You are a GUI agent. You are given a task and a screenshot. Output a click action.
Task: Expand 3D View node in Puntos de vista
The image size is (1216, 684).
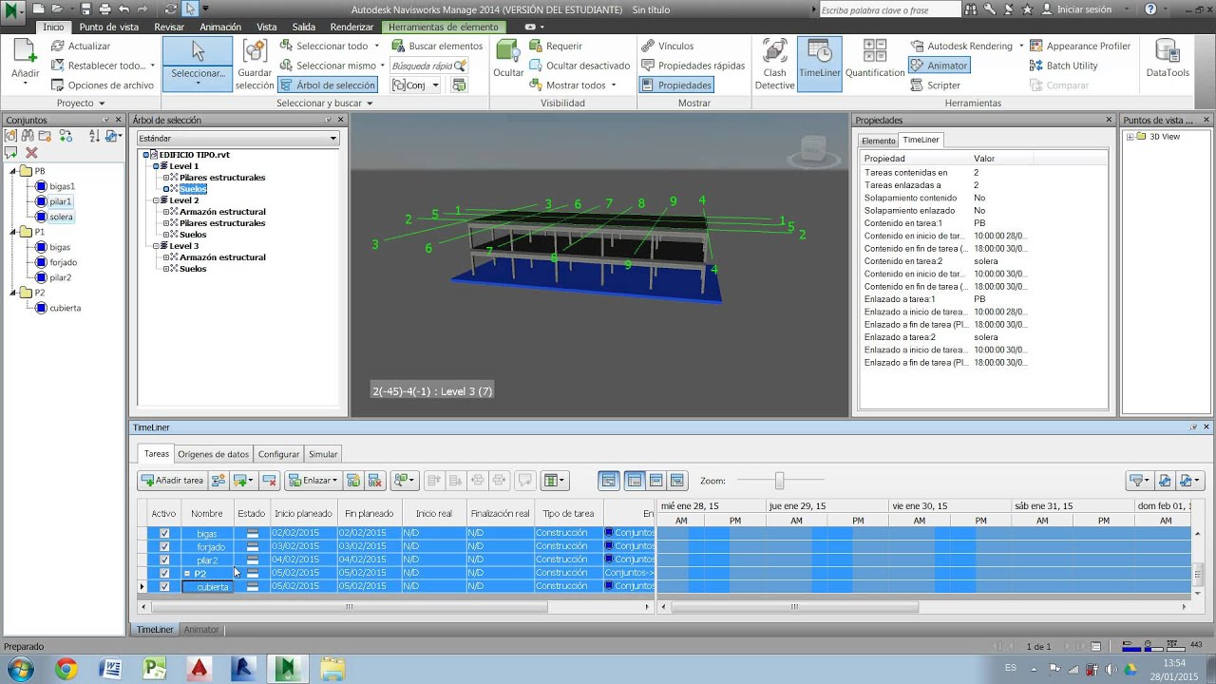click(x=1130, y=137)
